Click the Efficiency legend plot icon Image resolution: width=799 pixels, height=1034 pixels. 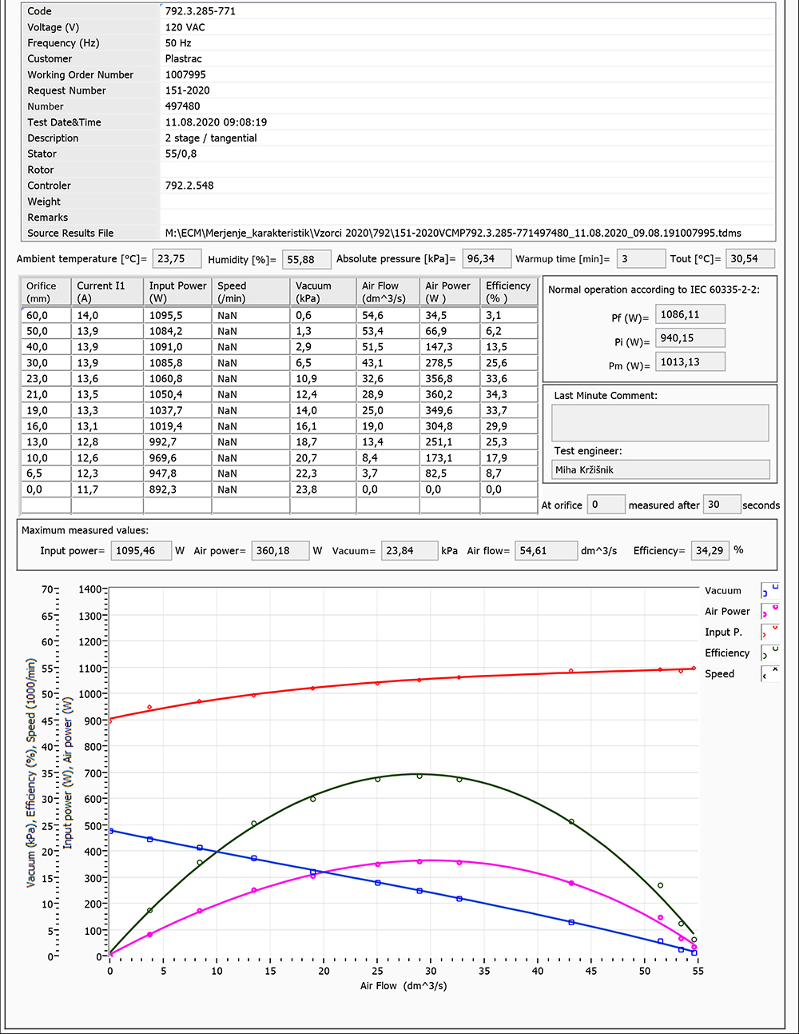click(770, 653)
